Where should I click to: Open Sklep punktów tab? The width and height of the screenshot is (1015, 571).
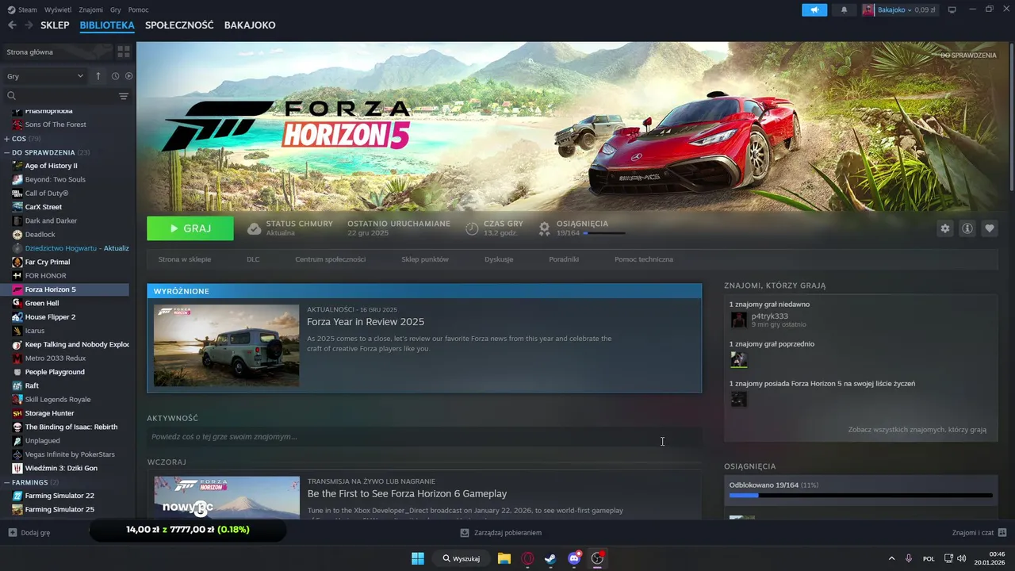(425, 259)
